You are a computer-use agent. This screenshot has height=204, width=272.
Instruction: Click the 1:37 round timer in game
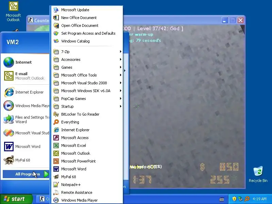142,180
